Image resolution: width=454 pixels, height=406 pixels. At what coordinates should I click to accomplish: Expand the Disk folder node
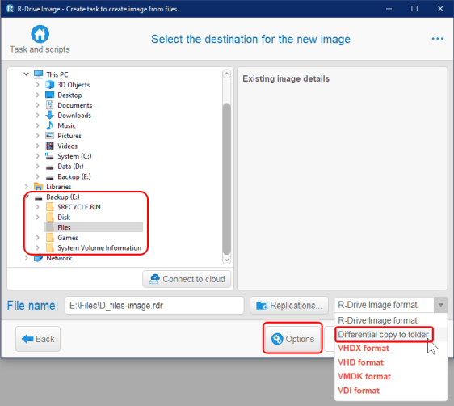[x=37, y=217]
